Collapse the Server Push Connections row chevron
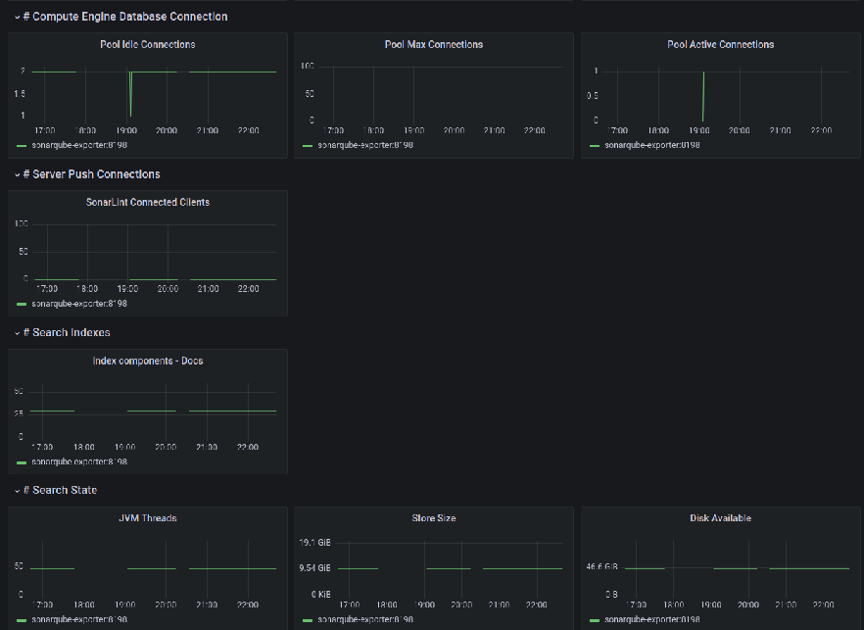 (x=17, y=174)
